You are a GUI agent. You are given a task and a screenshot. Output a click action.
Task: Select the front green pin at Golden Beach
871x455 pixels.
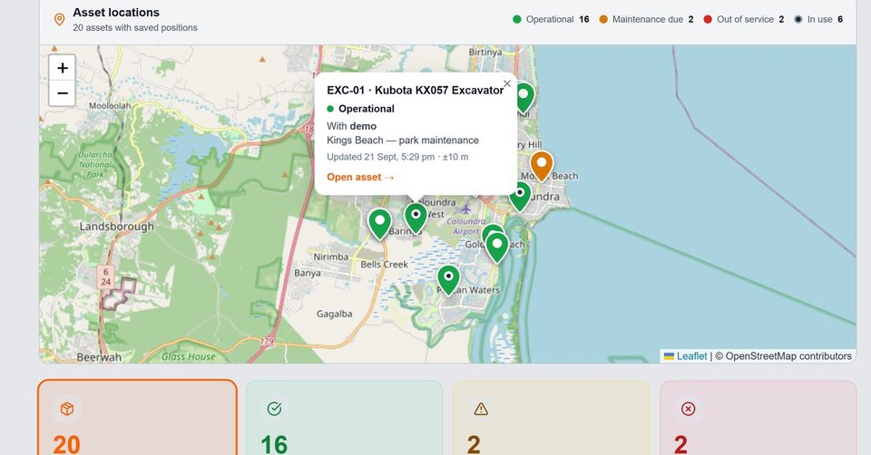click(x=497, y=247)
